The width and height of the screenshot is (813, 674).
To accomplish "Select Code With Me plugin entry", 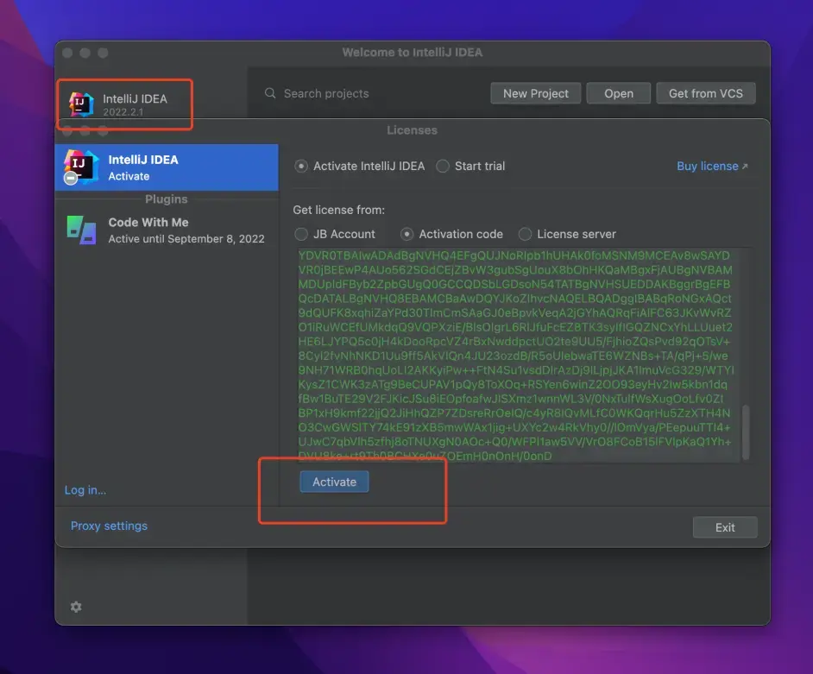I will pyautogui.click(x=167, y=230).
